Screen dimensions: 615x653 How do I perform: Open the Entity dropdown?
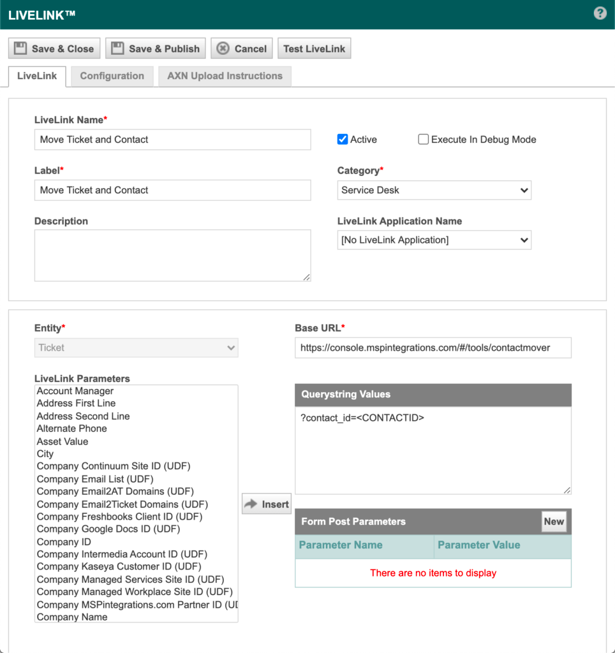point(136,348)
